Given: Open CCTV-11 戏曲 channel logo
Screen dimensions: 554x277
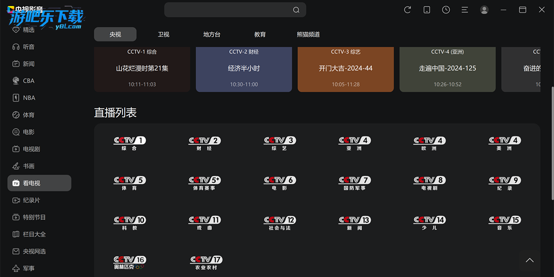Looking at the screenshot, I should (x=205, y=223).
